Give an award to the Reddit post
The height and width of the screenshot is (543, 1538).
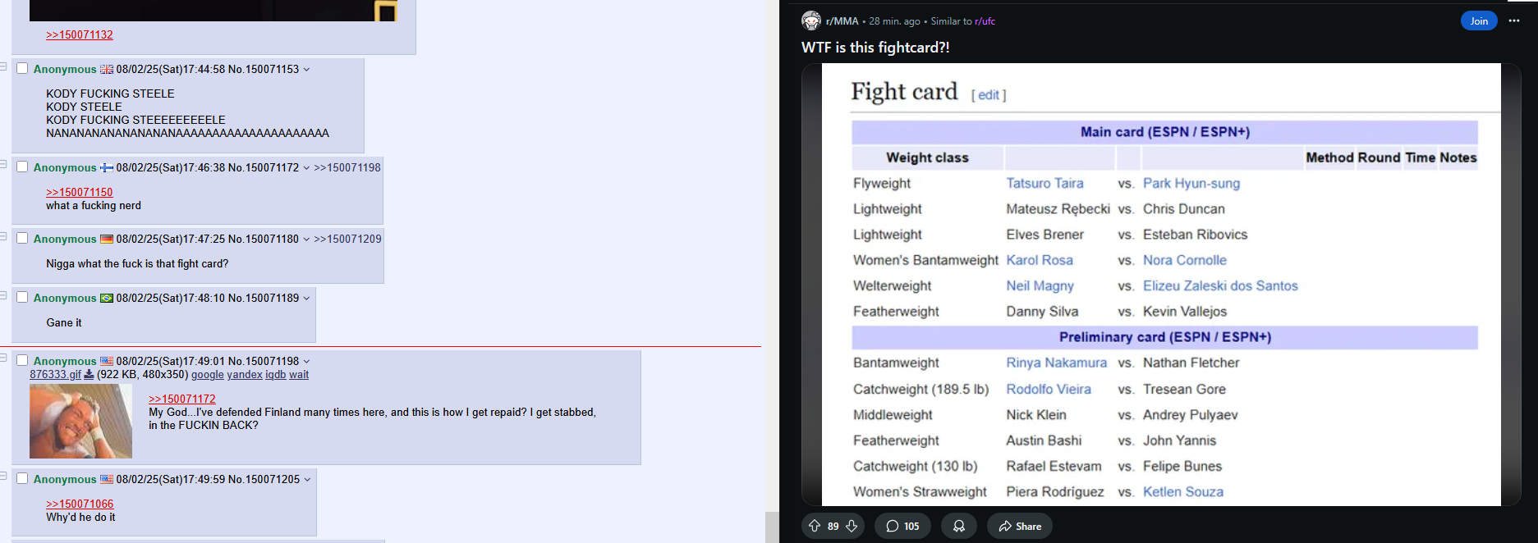(958, 526)
